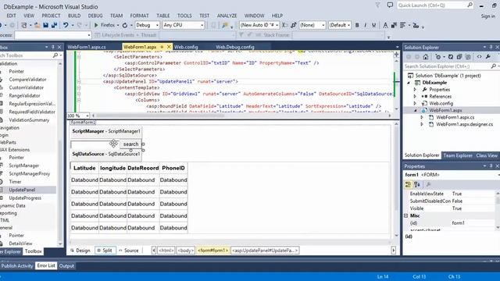Image resolution: width=500 pixels, height=281 pixels.
Task: Expand the Properties node in Solution Explorer
Action: (415, 90)
